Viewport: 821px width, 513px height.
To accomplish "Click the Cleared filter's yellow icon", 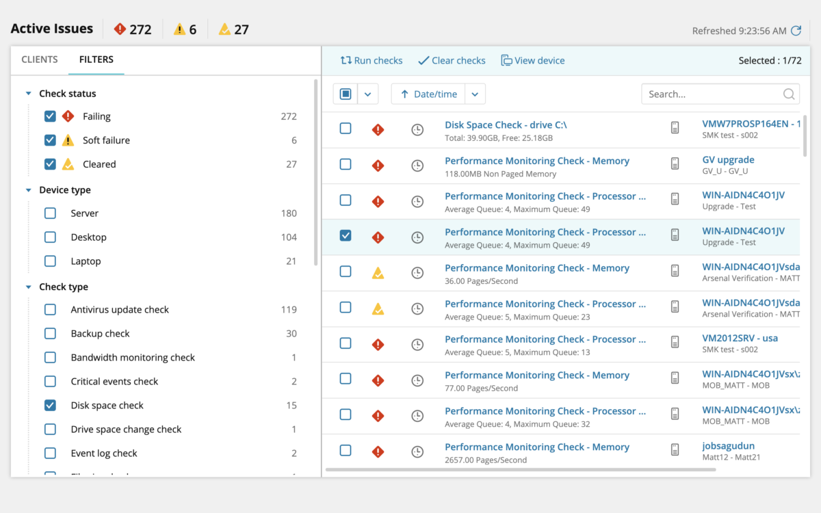I will tap(68, 164).
